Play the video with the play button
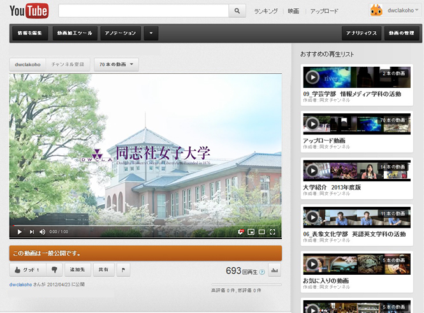Screen dimensions: 424x313 click(20, 232)
